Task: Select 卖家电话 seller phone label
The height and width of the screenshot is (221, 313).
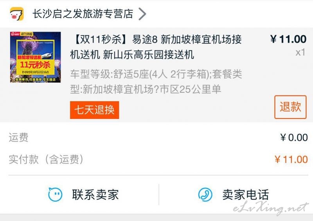Action: 246,195
